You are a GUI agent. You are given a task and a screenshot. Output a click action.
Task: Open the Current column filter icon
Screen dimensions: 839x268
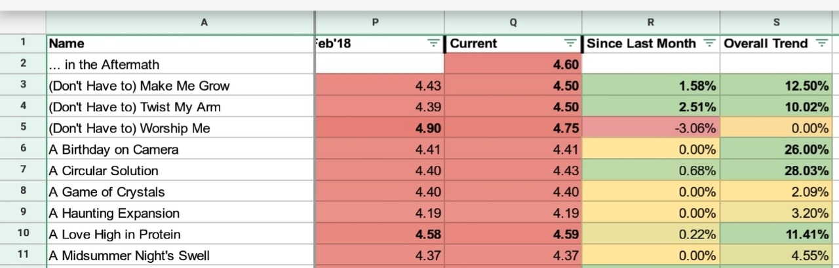[x=571, y=43]
